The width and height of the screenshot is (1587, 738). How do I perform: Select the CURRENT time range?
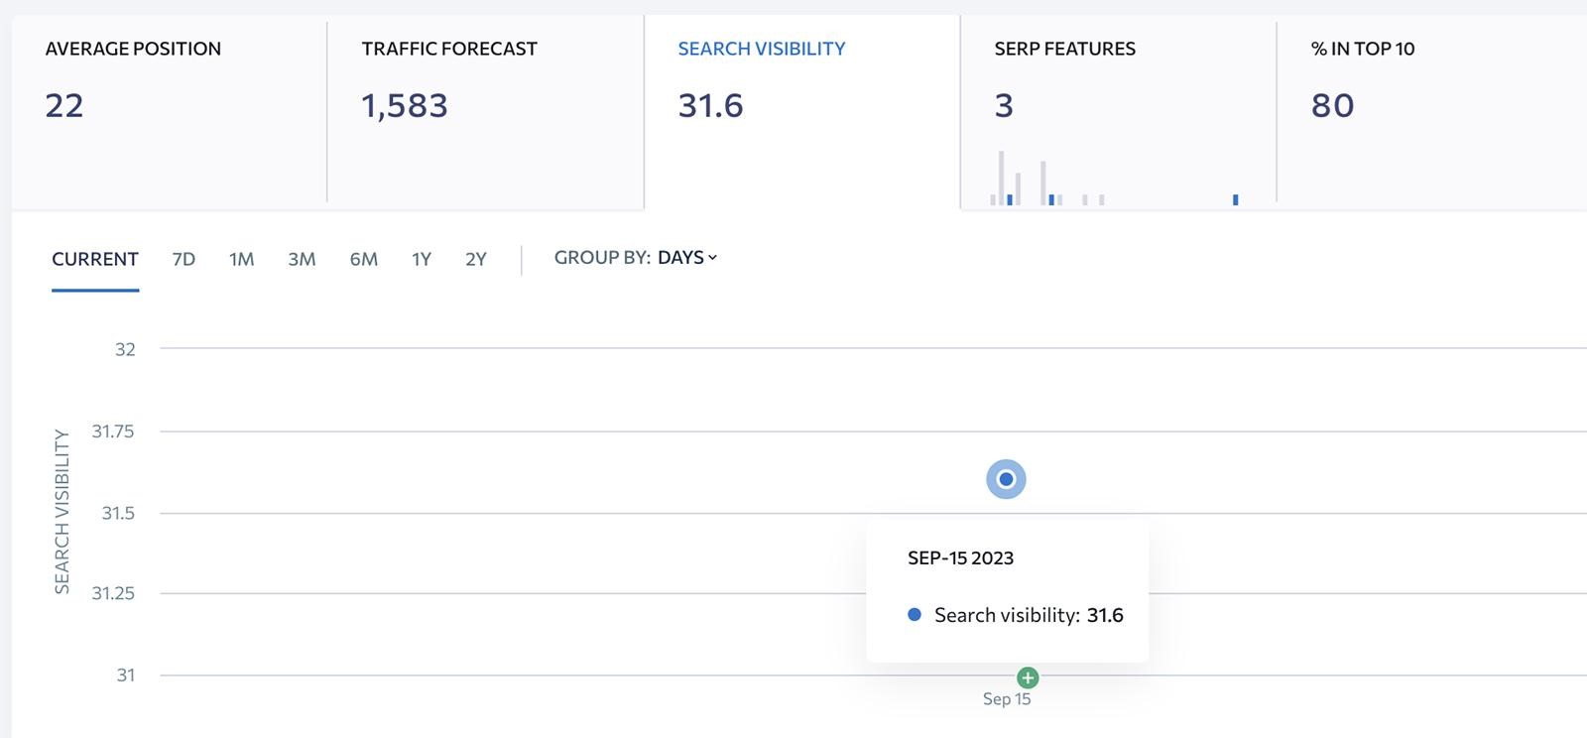(95, 260)
